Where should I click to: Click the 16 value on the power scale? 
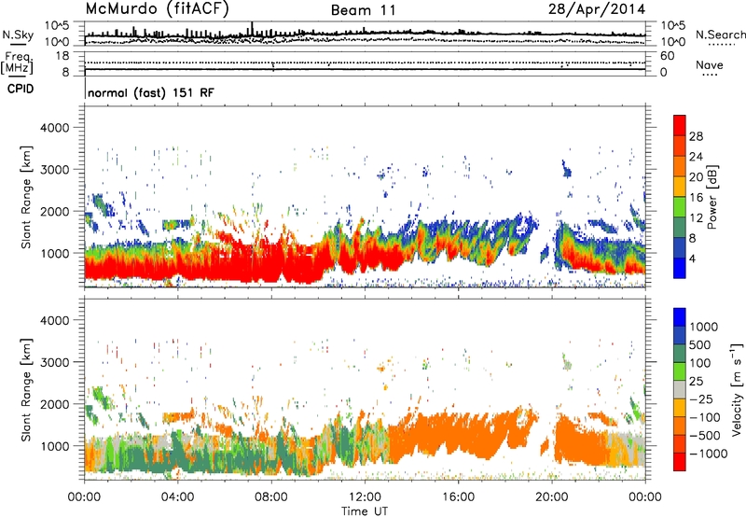point(696,198)
